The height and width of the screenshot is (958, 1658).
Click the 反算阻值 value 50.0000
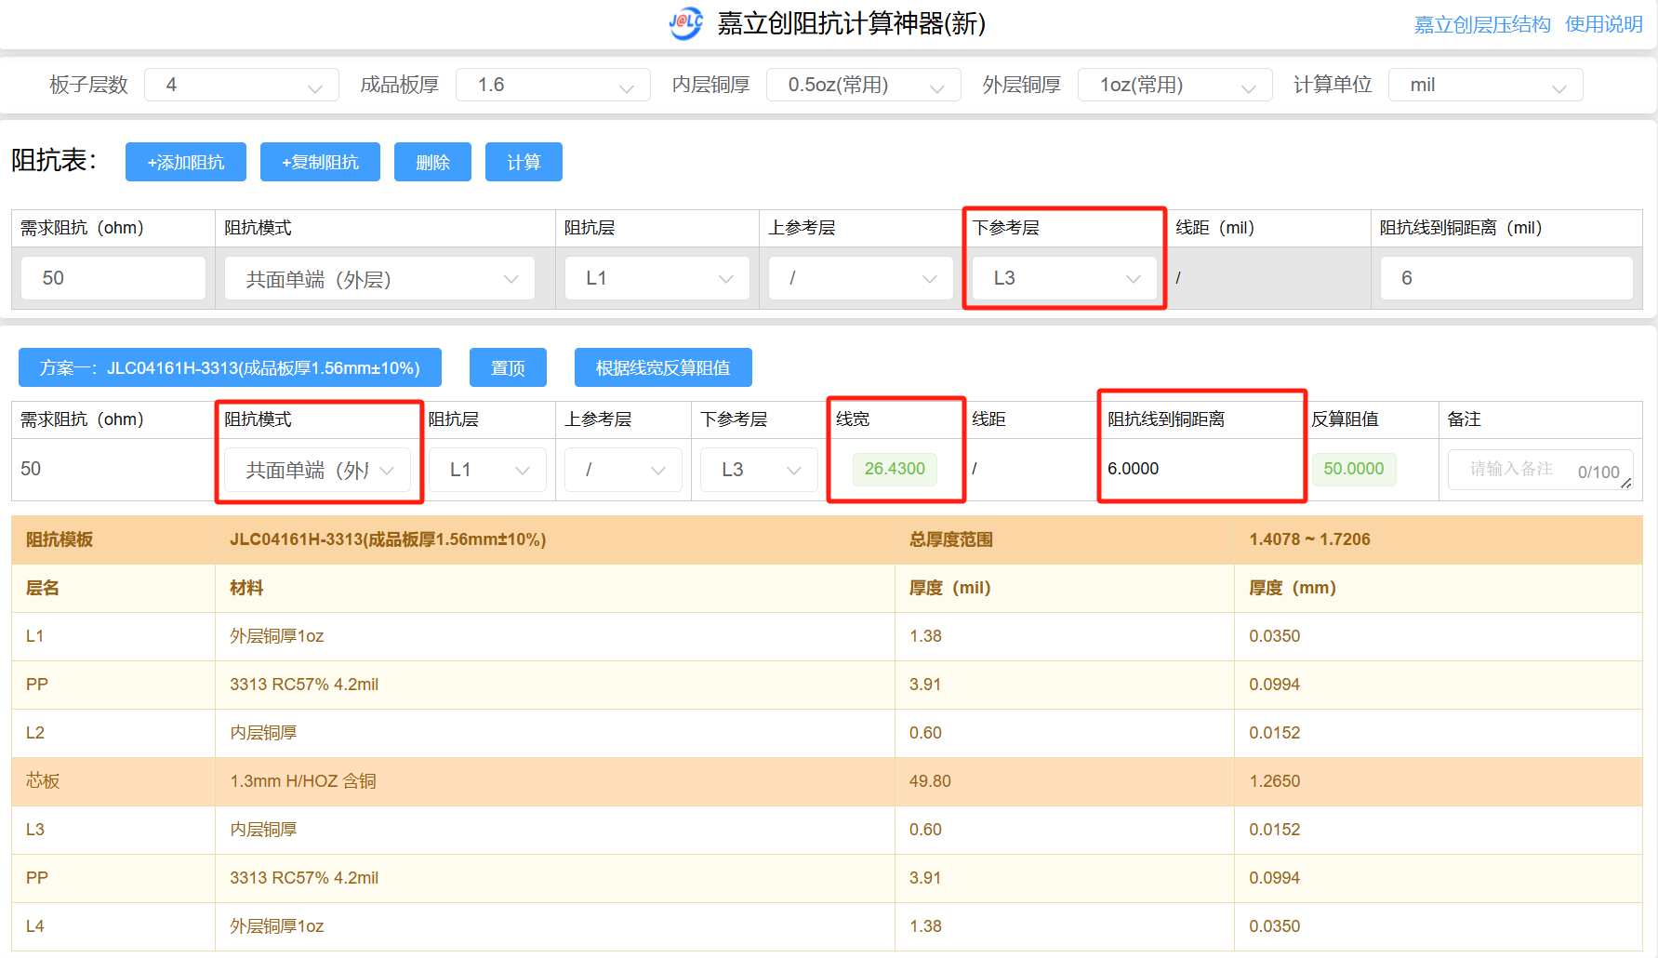(x=1353, y=469)
